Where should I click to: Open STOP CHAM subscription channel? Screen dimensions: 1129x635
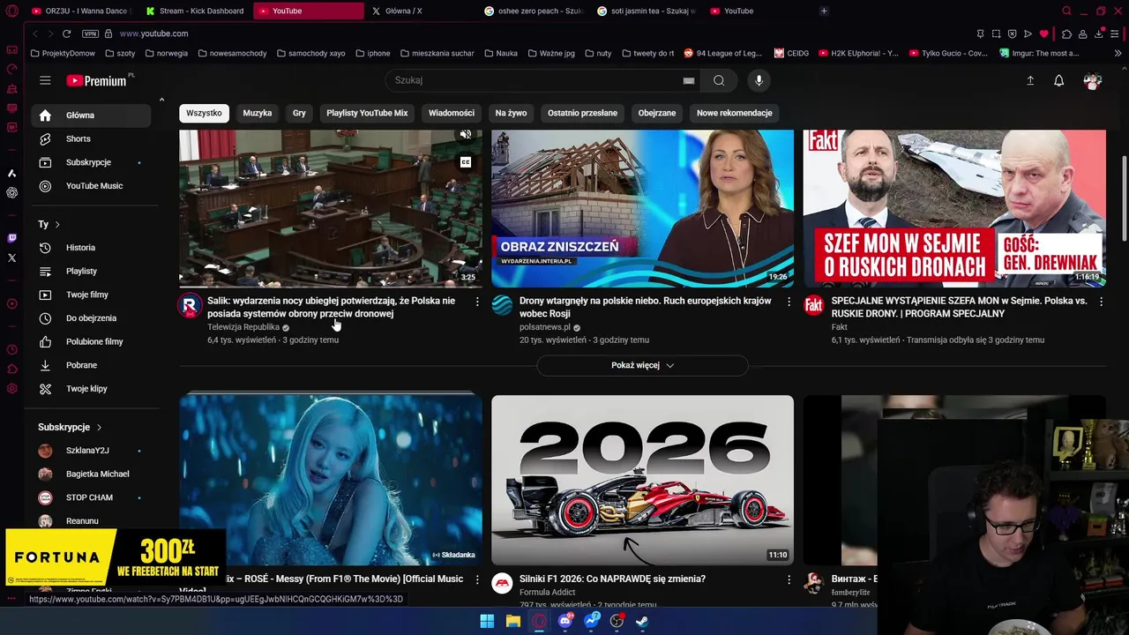click(91, 497)
